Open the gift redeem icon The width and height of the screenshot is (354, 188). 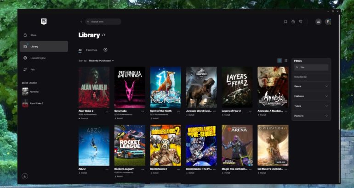click(x=293, y=22)
